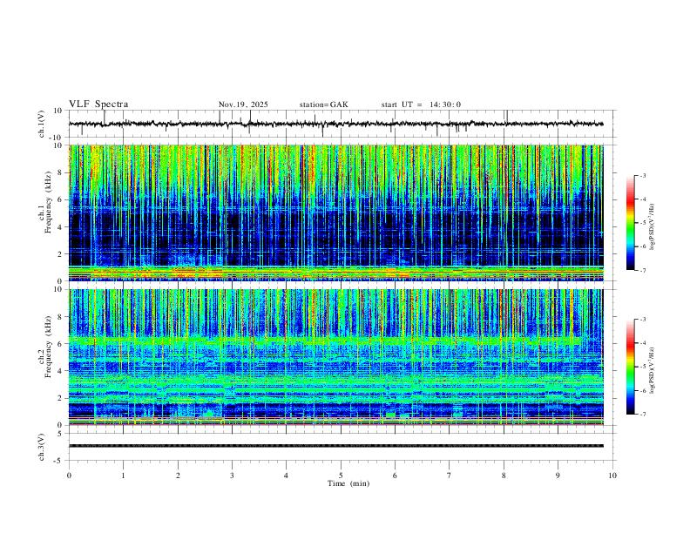Click the 'VLF Spectra' title text

point(98,105)
